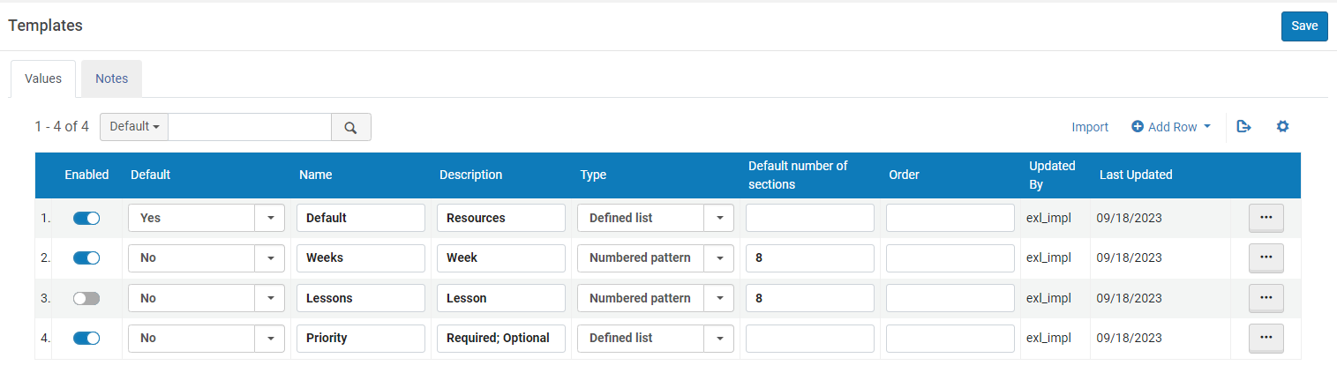This screenshot has width=1337, height=373.
Task: Click the Enabled column header
Action: (86, 175)
